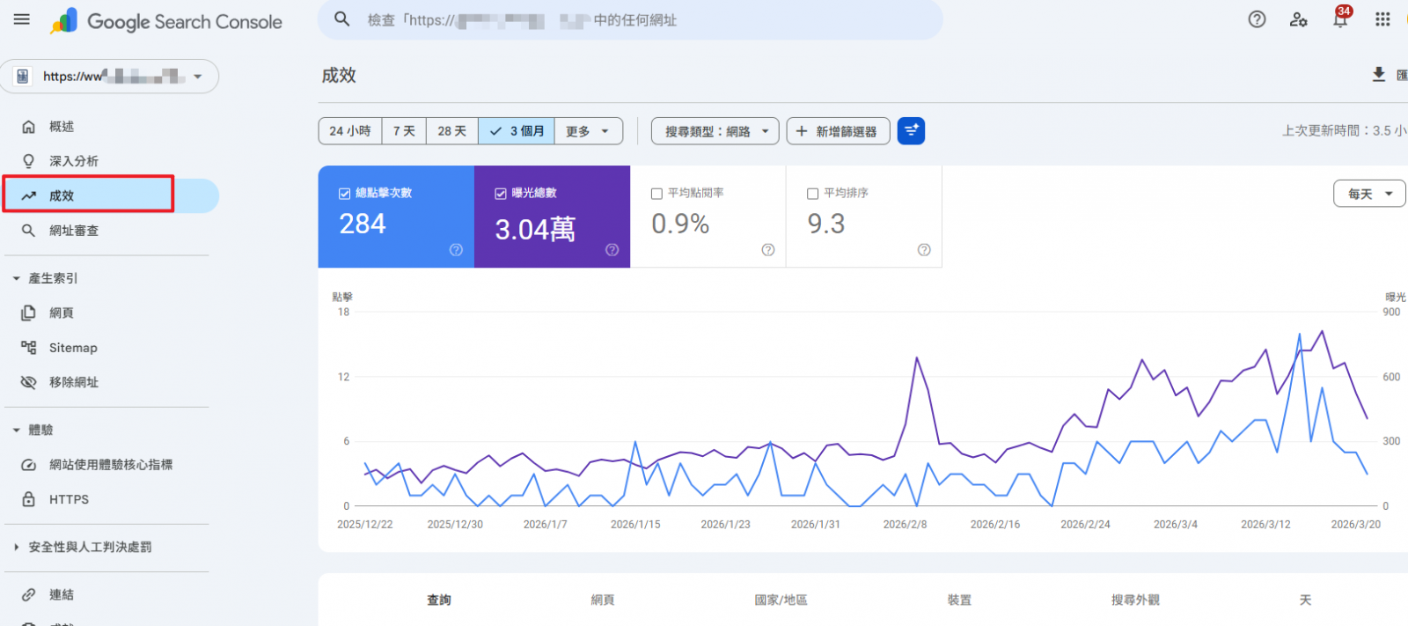The width and height of the screenshot is (1408, 626).
Task: Click the 2026/3/20 axis label
Action: click(1355, 524)
